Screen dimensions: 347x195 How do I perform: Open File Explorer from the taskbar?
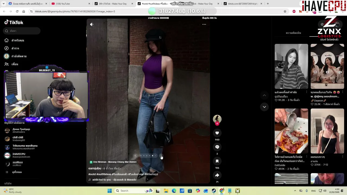click(166, 191)
